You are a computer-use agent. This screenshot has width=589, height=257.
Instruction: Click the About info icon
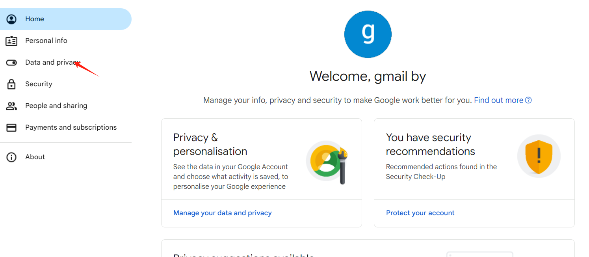(12, 157)
